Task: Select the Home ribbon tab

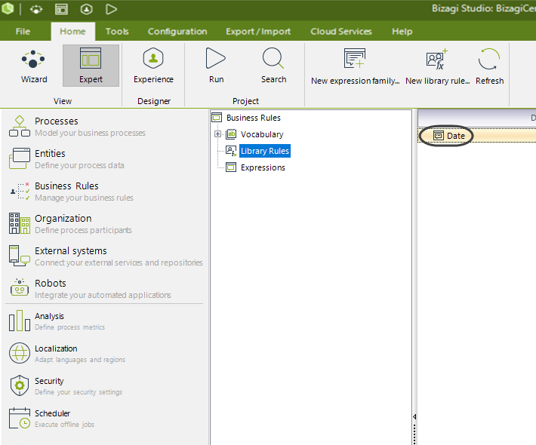Action: coord(72,32)
